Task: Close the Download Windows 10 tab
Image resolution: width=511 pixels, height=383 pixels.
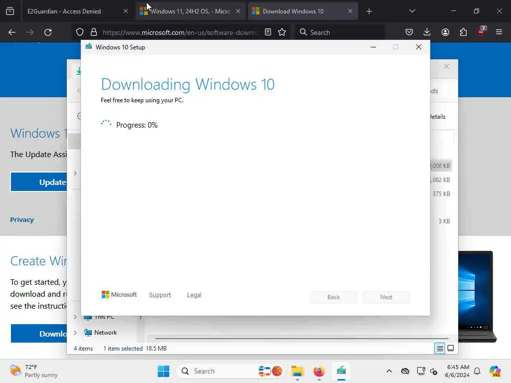Action: (x=350, y=11)
